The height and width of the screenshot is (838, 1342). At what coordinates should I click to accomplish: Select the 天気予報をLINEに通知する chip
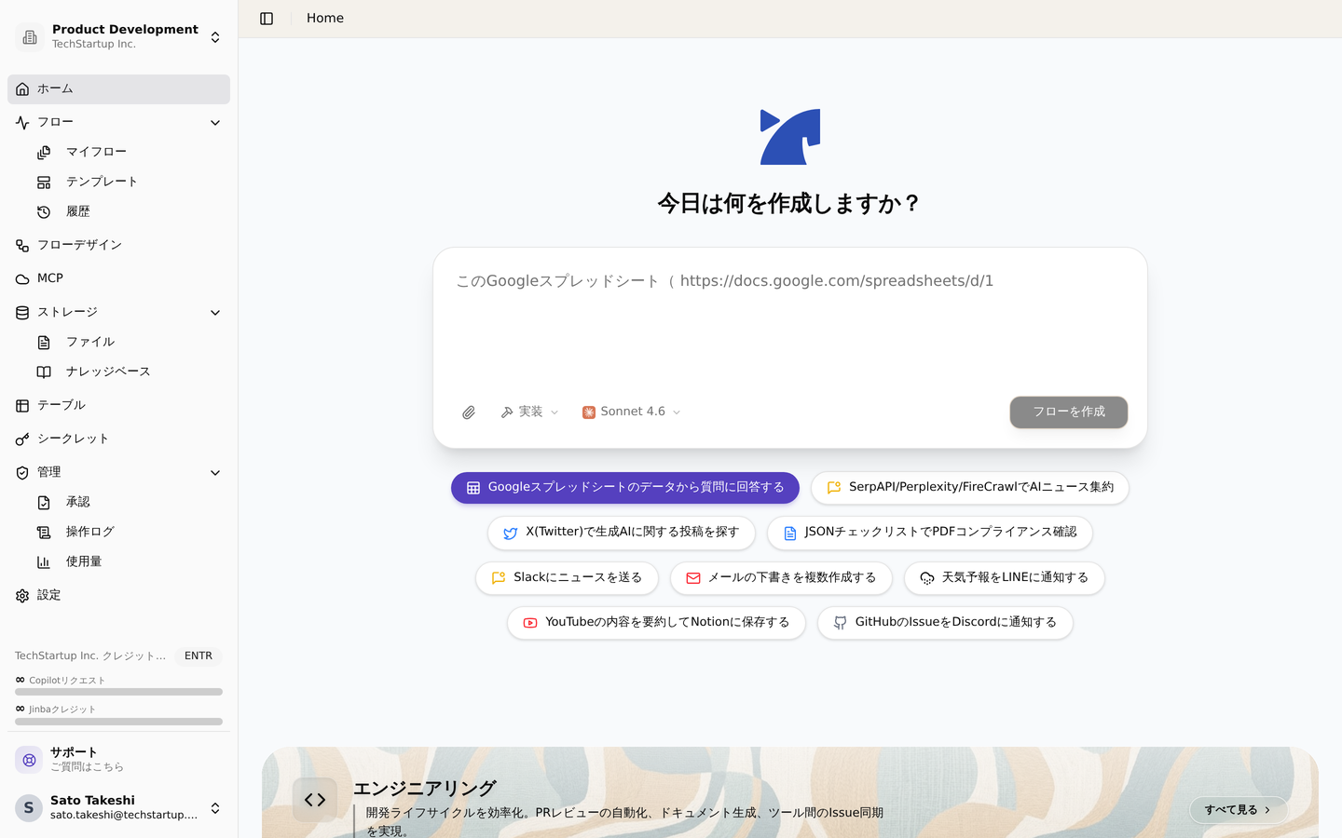coord(1005,578)
